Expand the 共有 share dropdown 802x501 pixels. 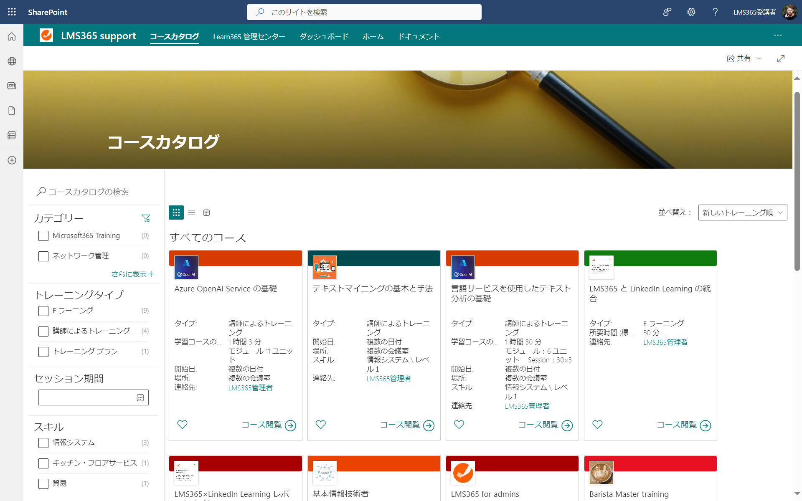[759, 58]
